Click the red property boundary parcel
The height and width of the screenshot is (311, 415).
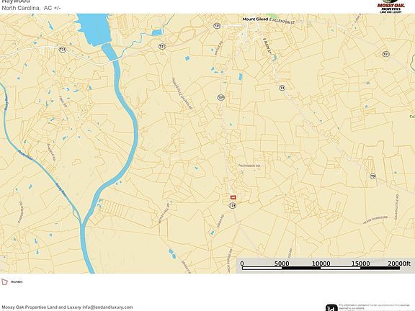[x=233, y=197]
